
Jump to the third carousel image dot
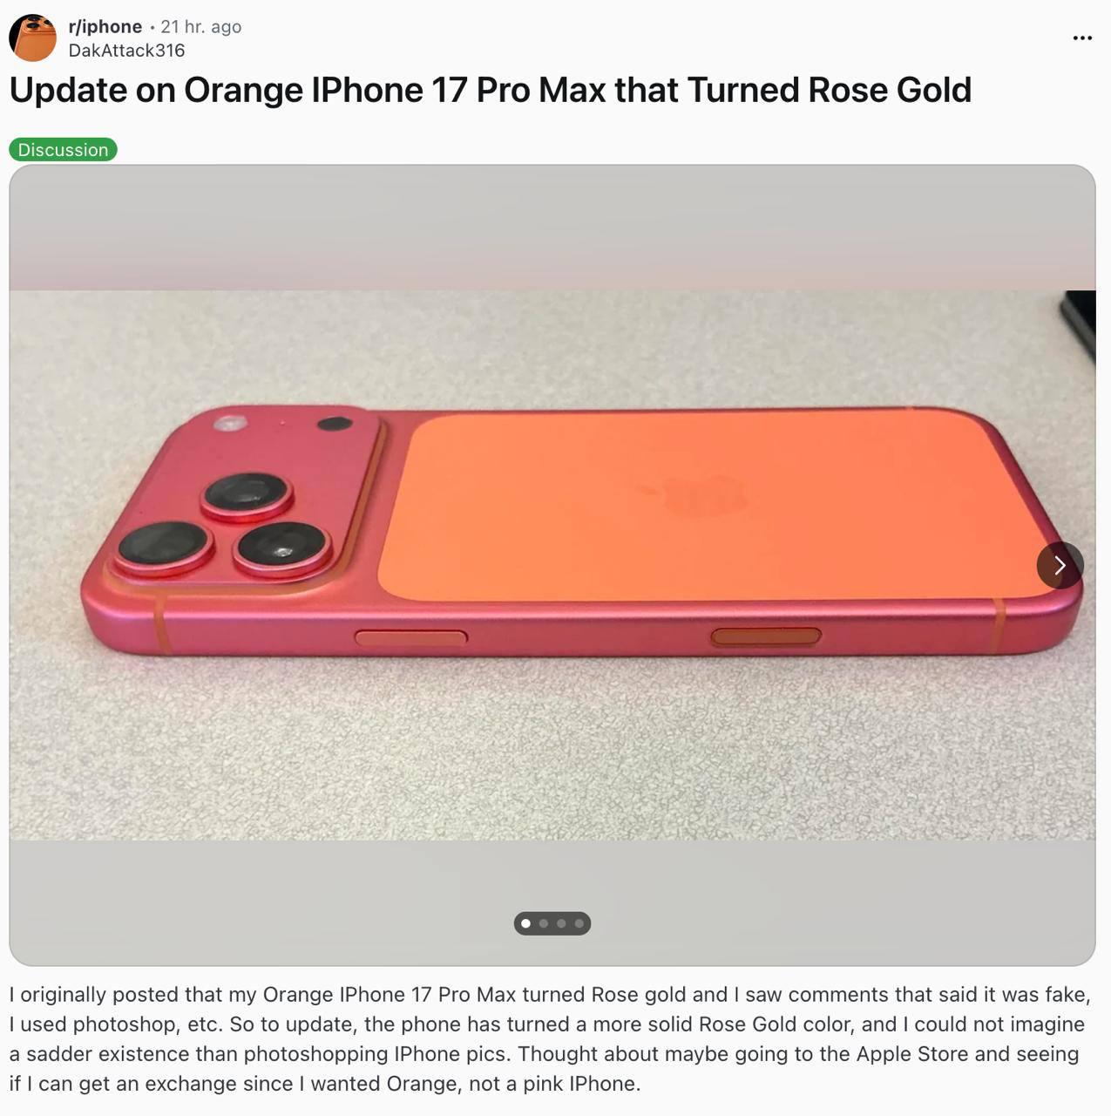coord(561,923)
